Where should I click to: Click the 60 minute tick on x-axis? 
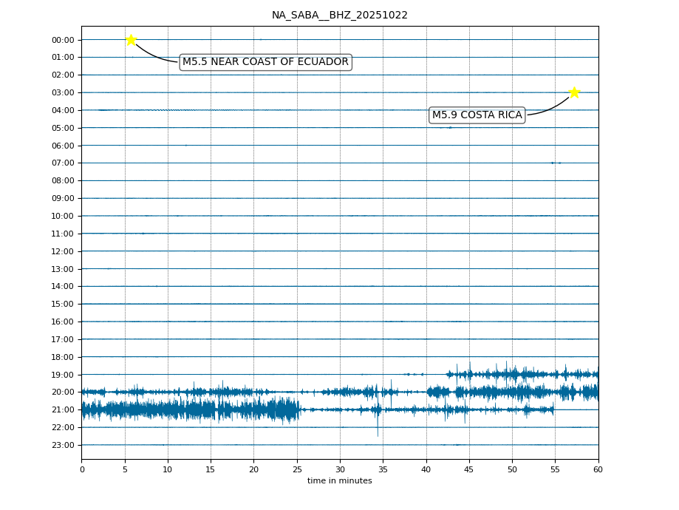[x=598, y=469]
